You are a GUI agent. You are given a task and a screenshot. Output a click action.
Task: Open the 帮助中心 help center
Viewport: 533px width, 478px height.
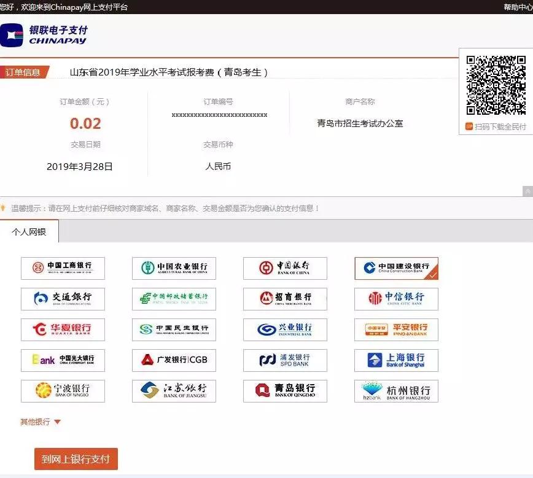[513, 6]
